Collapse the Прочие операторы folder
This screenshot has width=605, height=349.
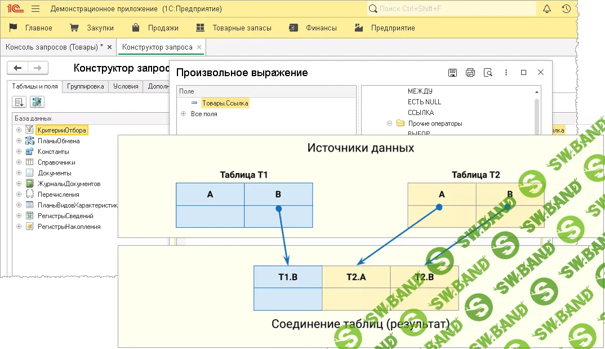[x=388, y=123]
